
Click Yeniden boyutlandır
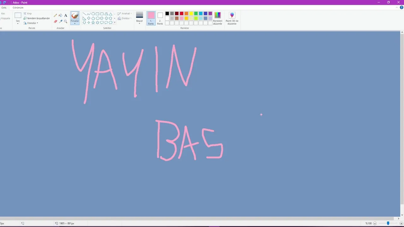[37, 18]
